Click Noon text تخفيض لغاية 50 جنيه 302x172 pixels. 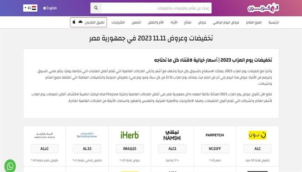pyautogui.click(x=257, y=160)
